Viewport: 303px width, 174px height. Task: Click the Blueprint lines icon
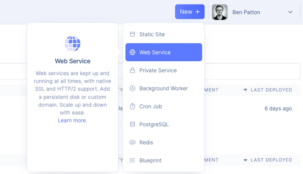[132, 160]
